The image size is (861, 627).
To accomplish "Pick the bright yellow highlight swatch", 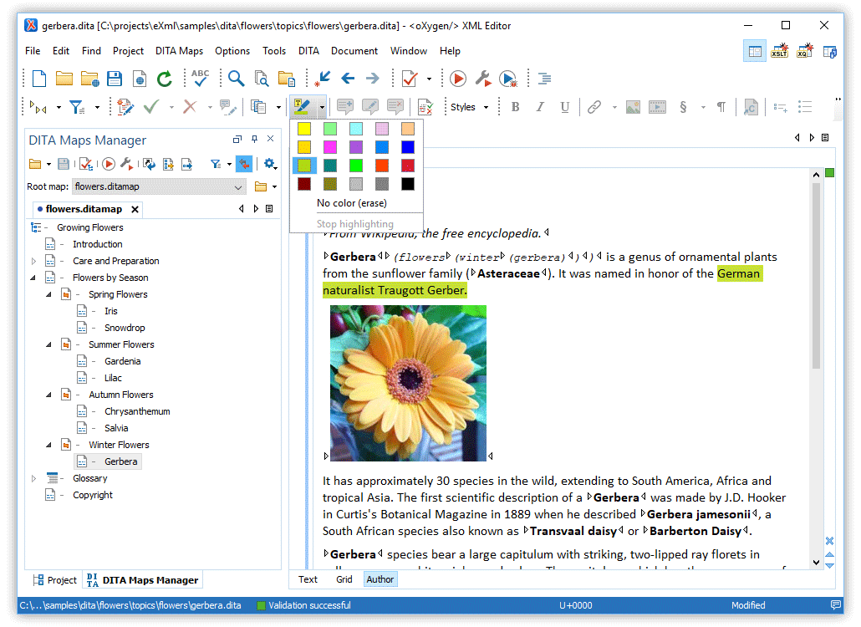I will pyautogui.click(x=304, y=129).
